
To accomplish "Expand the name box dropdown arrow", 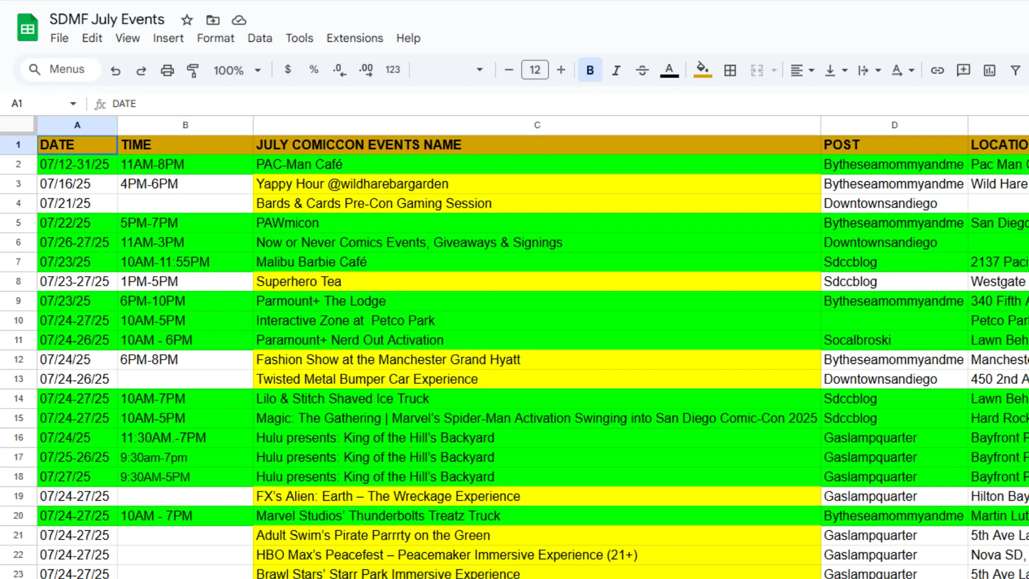I will click(73, 103).
